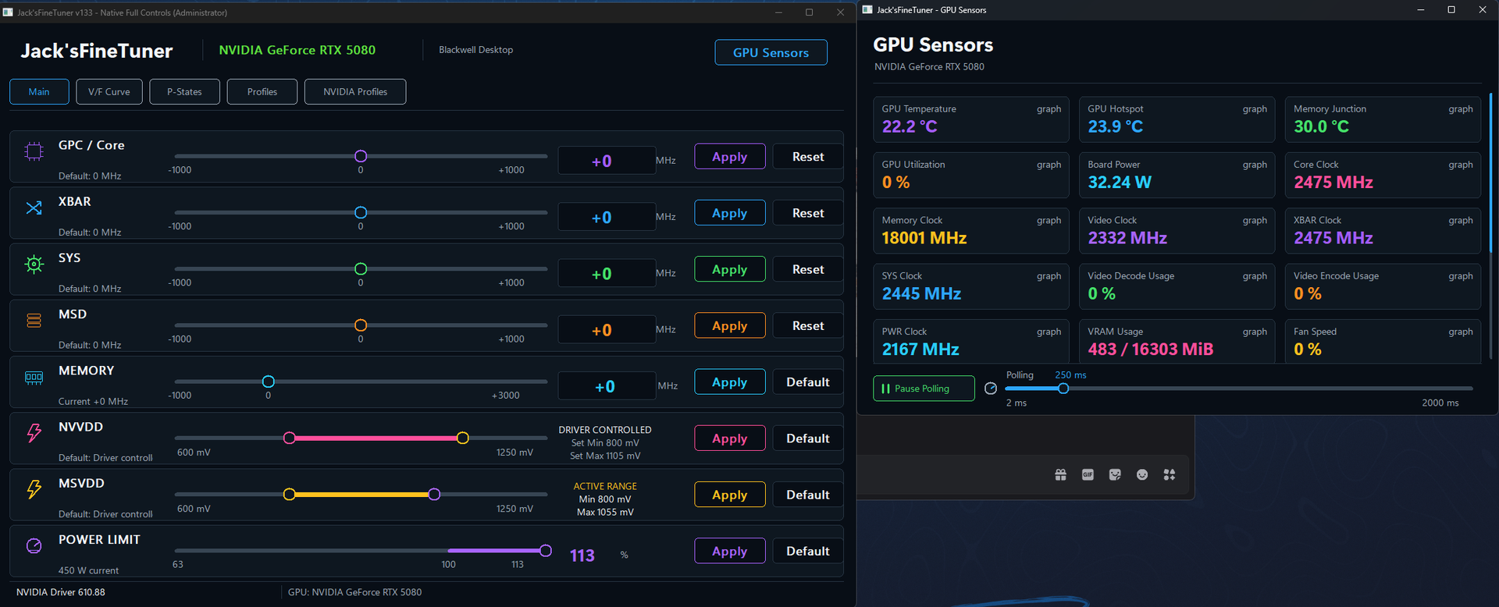This screenshot has height=607, width=1499.
Task: Click the POWER LIMIT gauge icon
Action: click(x=34, y=545)
